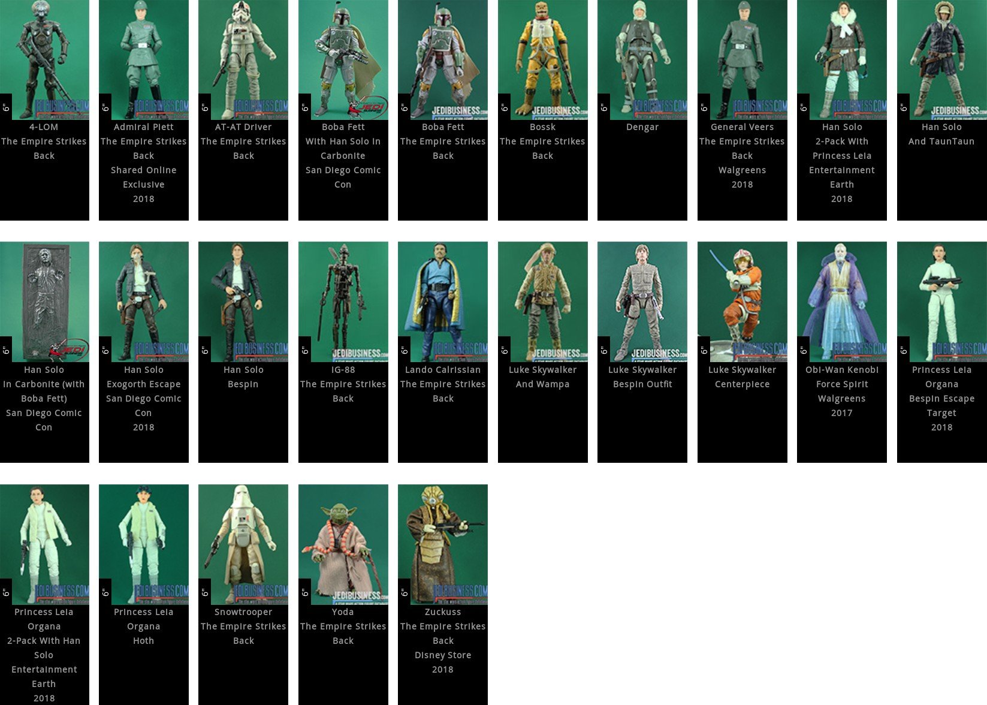Open the 'Dengar' caption link
This screenshot has height=705, width=987.
pyautogui.click(x=642, y=127)
